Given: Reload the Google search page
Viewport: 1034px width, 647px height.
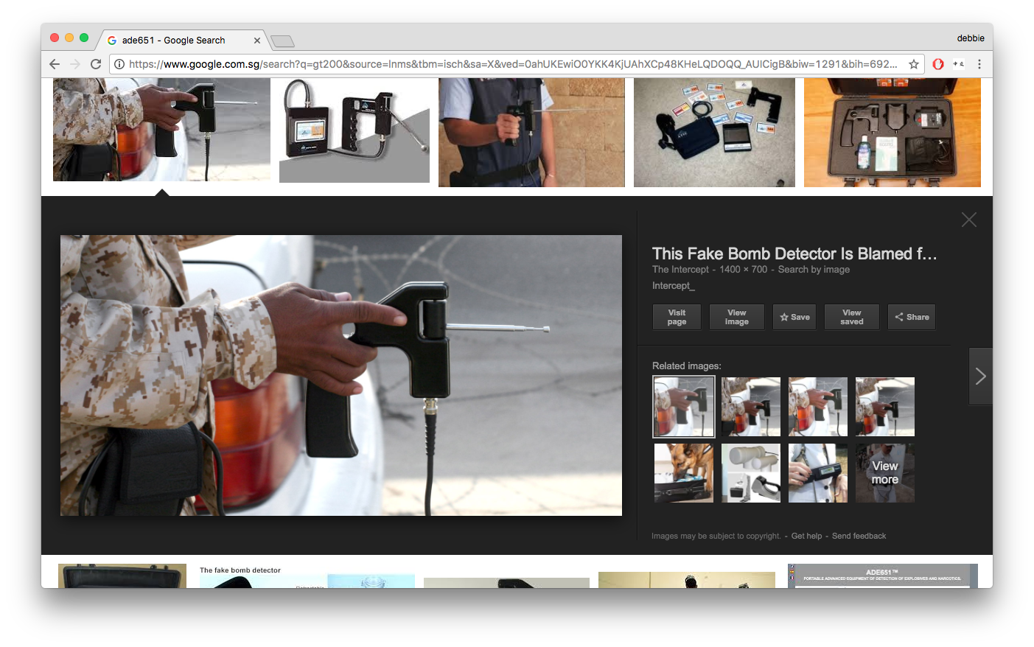Looking at the screenshot, I should (96, 64).
